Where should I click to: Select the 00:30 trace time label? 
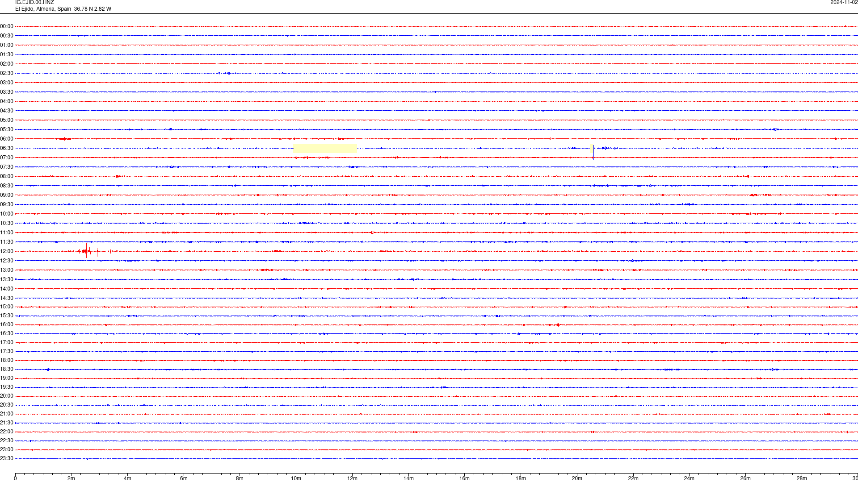click(x=7, y=36)
